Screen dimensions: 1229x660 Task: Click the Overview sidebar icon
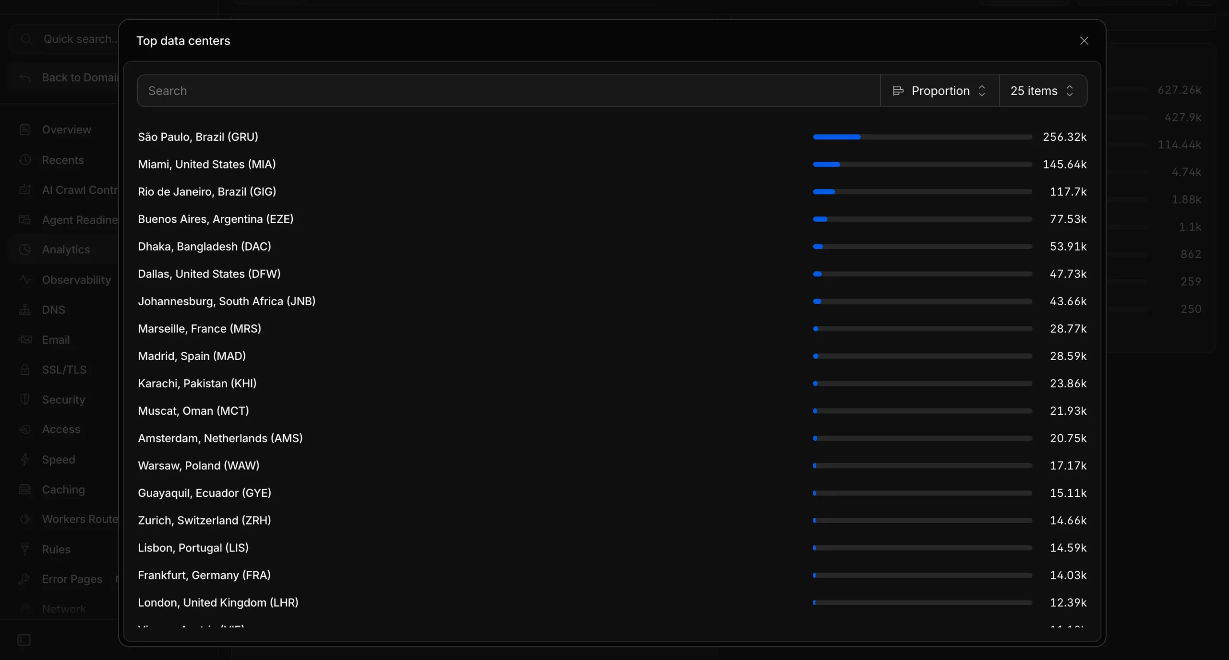click(25, 130)
